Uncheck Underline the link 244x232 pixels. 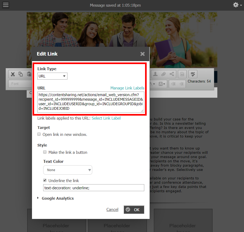pyautogui.click(x=45, y=180)
